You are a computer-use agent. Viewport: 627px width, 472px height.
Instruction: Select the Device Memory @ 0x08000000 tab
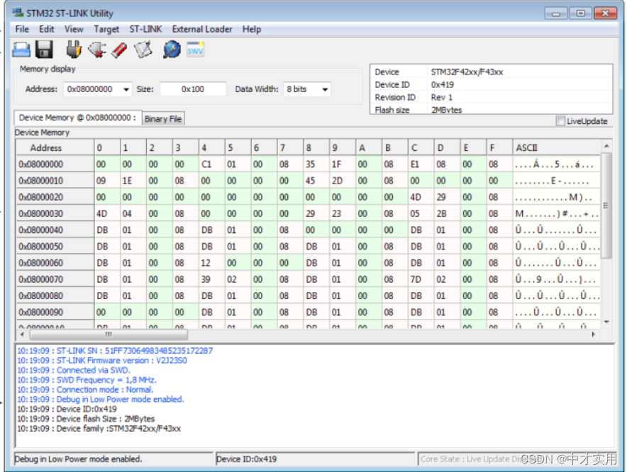click(77, 118)
